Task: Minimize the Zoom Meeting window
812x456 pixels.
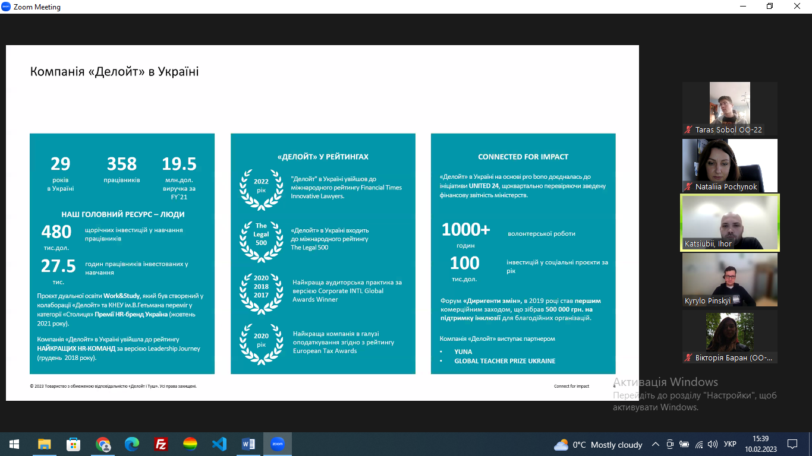Action: pyautogui.click(x=742, y=7)
